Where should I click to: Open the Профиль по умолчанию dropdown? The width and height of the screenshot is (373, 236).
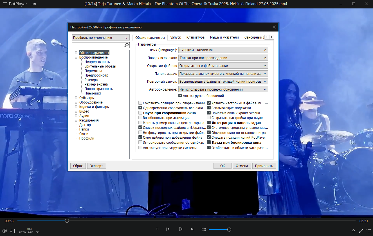[101, 38]
